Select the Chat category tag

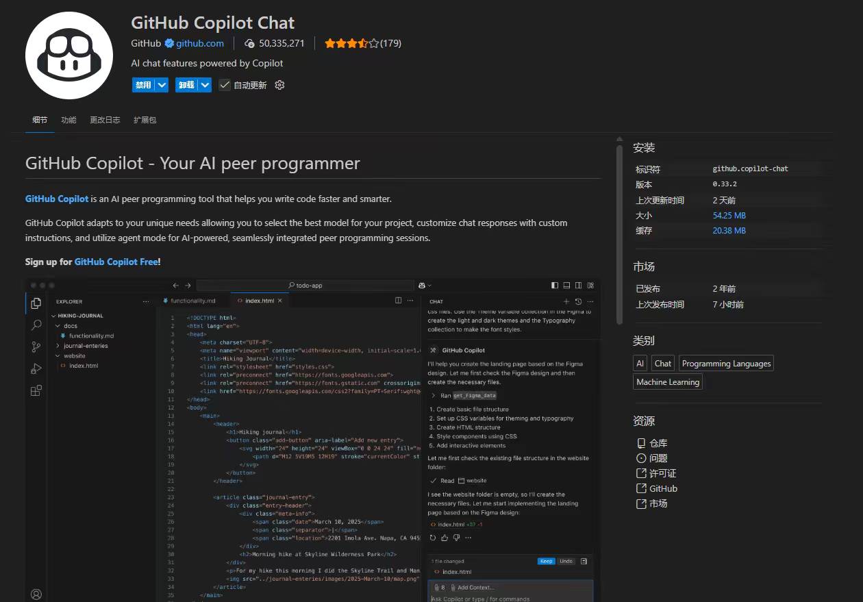[x=663, y=364]
